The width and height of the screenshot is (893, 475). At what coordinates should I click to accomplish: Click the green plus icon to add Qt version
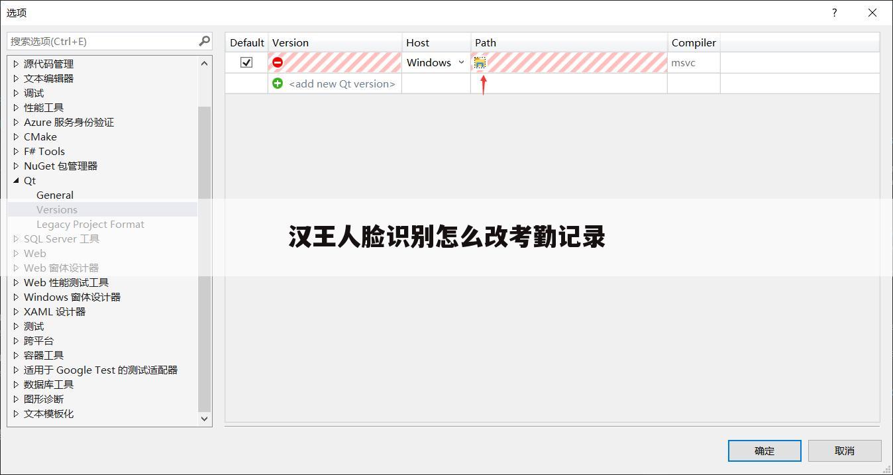(x=278, y=83)
